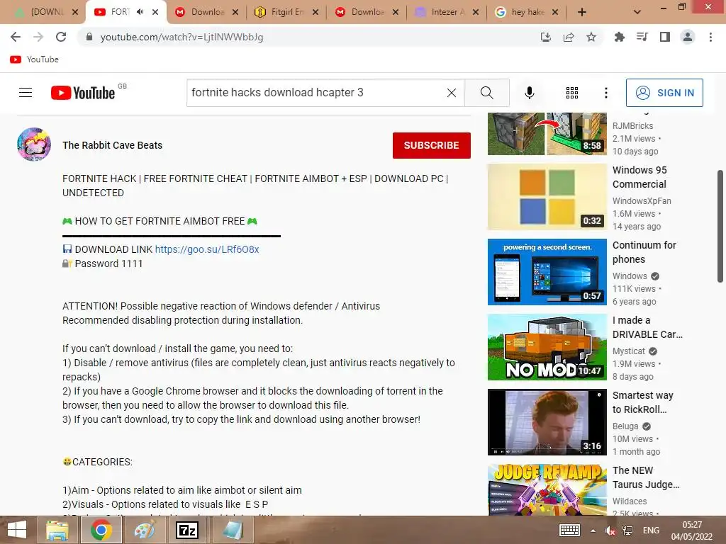Open the Extensions puzzle icon
Image resolution: width=726 pixels, height=544 pixels.
pyautogui.click(x=619, y=37)
